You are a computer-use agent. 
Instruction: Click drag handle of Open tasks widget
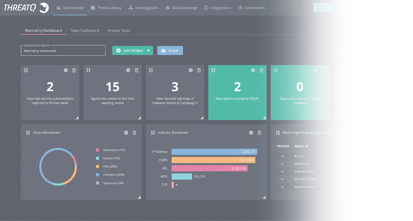[x=276, y=70]
